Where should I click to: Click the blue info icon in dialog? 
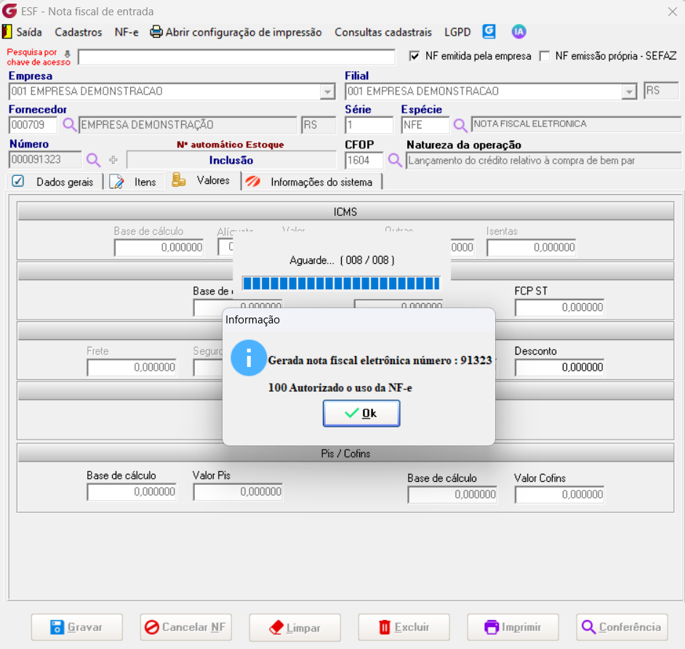point(249,358)
